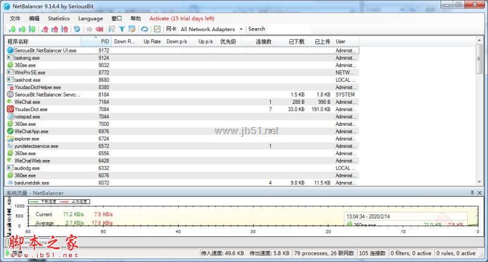Open the 窗口 menu
The image size is (488, 262).
coord(117,18)
